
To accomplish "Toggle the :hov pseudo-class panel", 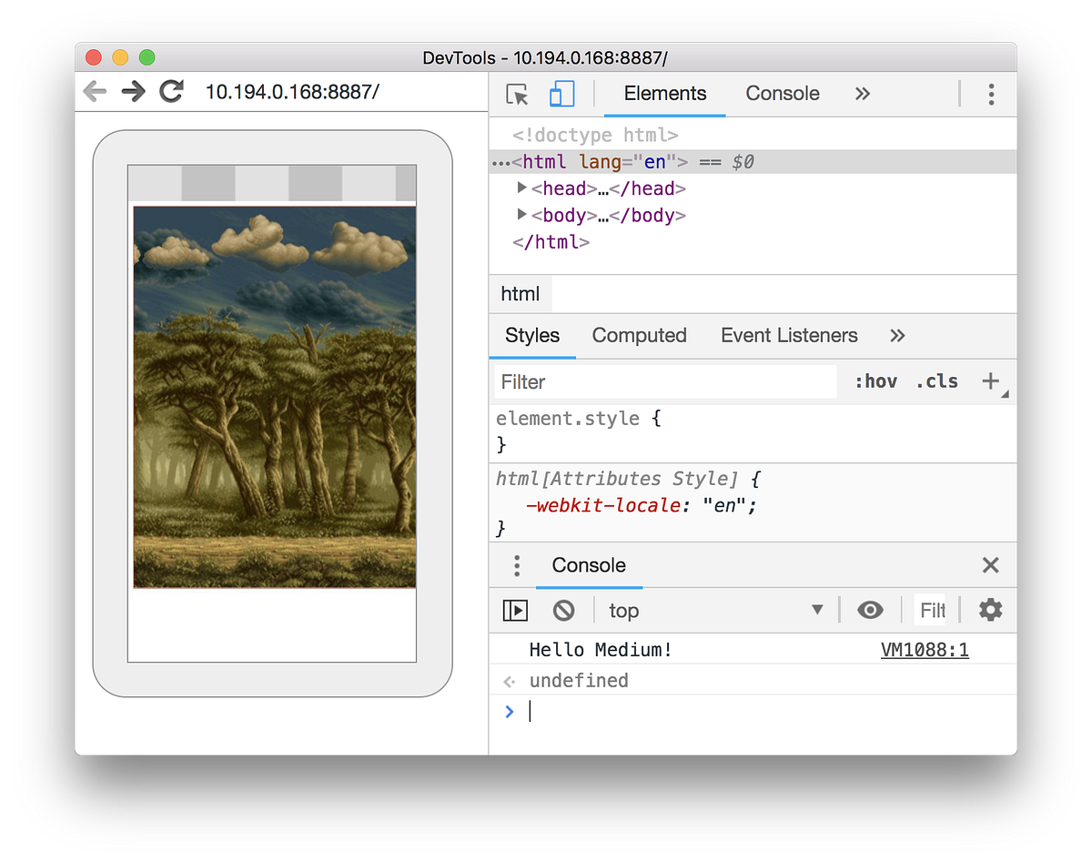I will click(875, 380).
